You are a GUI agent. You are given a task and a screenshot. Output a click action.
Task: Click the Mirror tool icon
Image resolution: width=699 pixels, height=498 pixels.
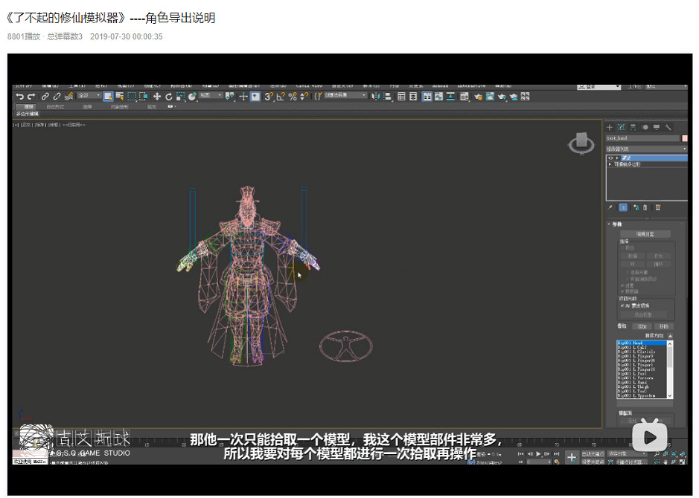[x=374, y=96]
